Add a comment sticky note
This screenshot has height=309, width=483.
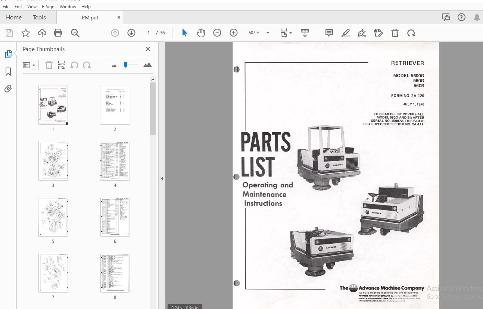tap(329, 33)
